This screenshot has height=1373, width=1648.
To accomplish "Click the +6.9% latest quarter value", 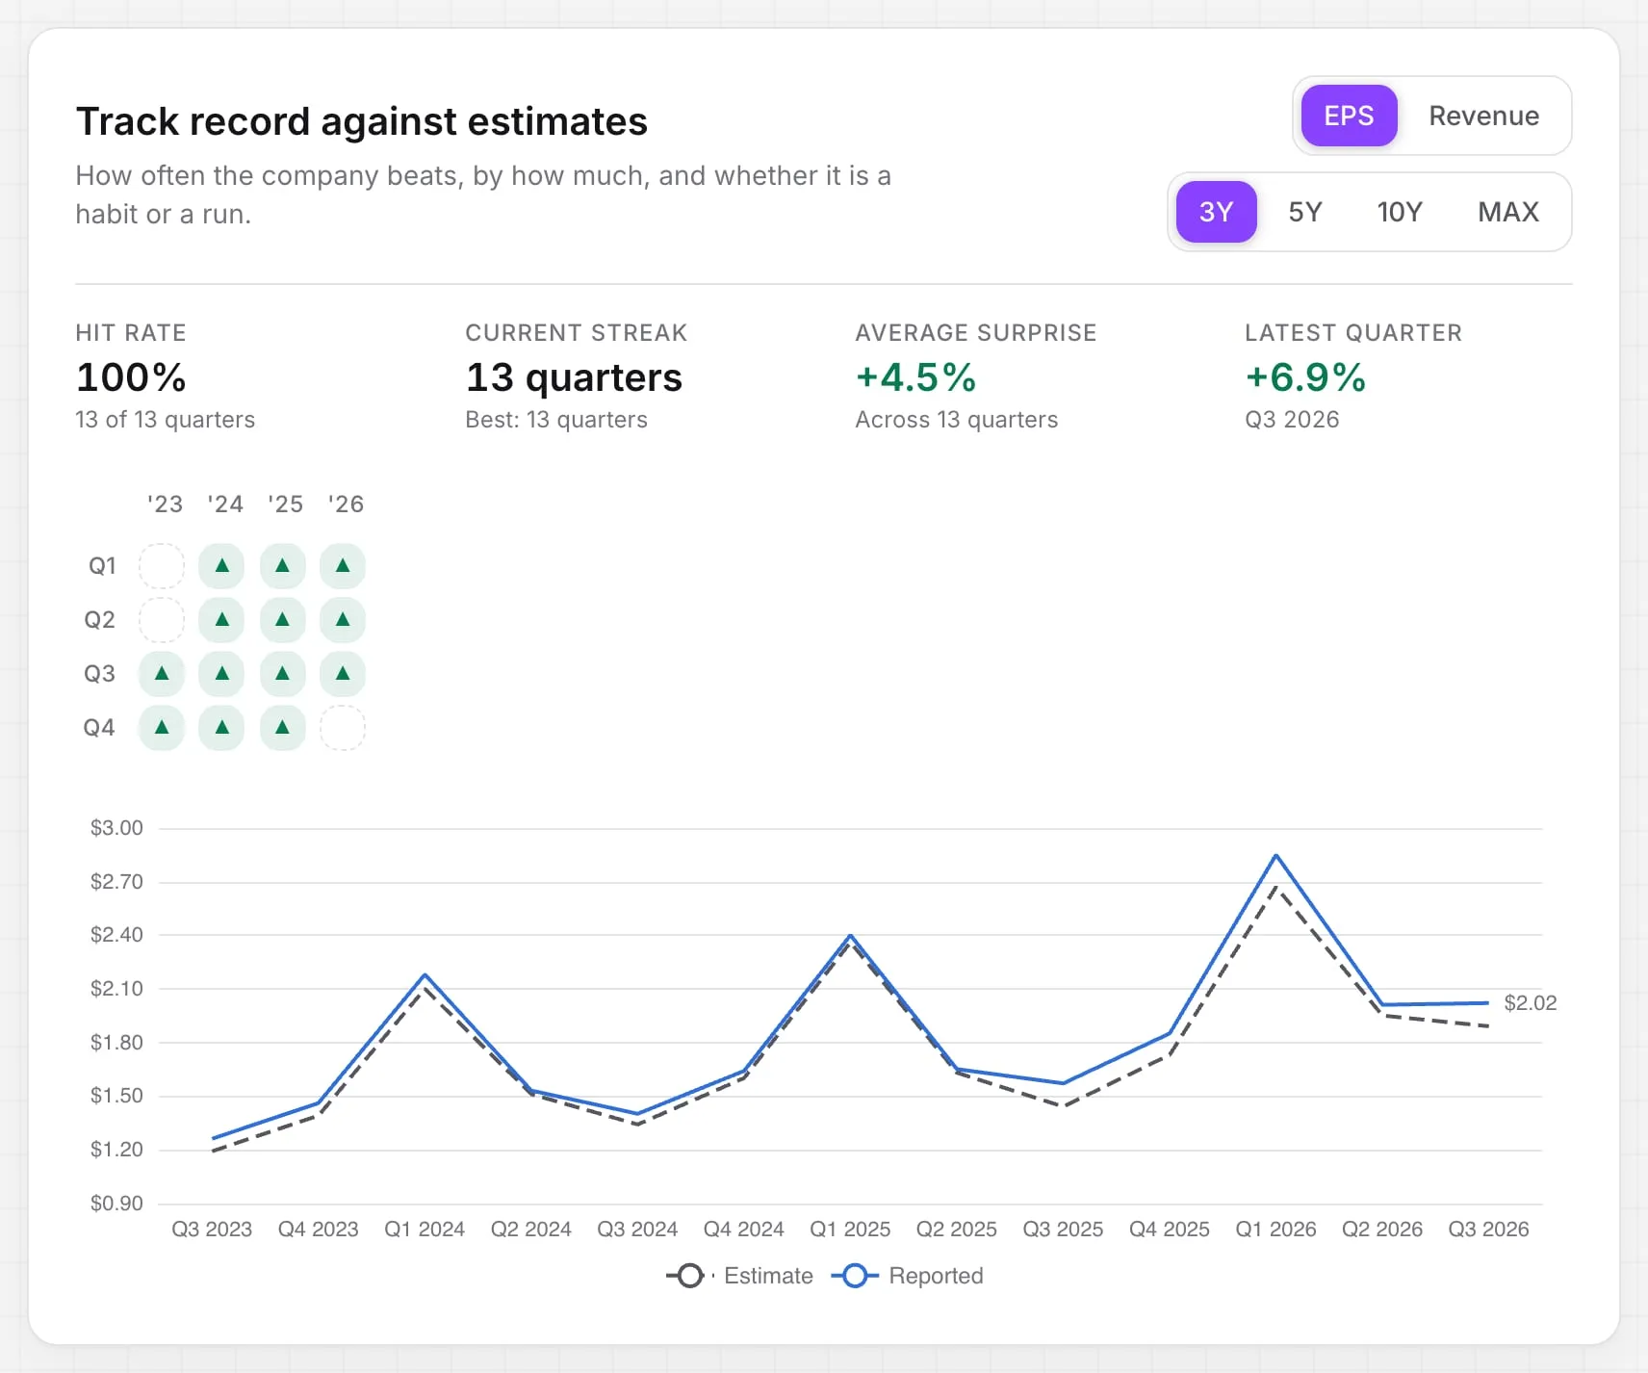I will pyautogui.click(x=1305, y=376).
